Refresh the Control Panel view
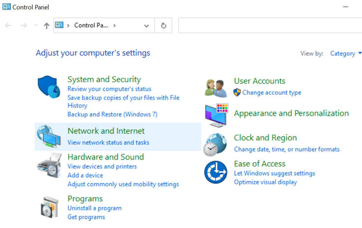Image resolution: width=362 pixels, height=228 pixels. [164, 26]
